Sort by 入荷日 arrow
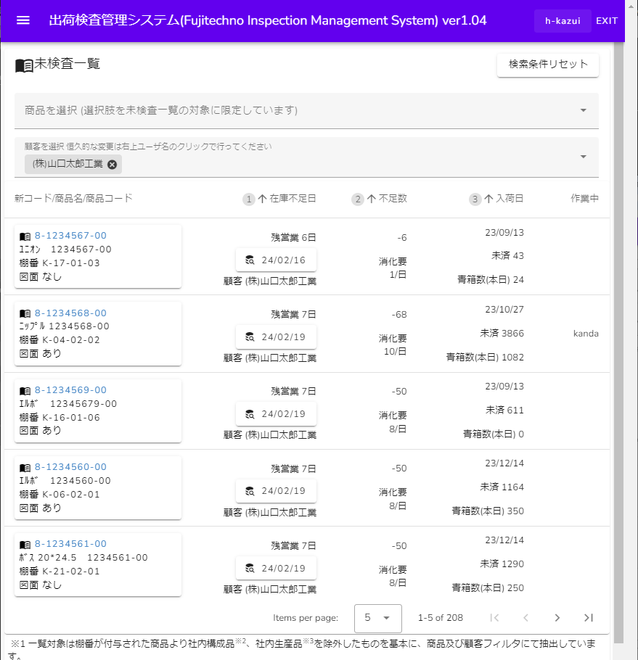Image resolution: width=638 pixels, height=660 pixels. 488,199
